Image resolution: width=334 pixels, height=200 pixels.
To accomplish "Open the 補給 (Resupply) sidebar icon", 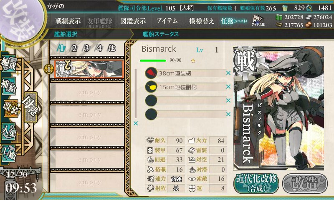I will [9, 86].
